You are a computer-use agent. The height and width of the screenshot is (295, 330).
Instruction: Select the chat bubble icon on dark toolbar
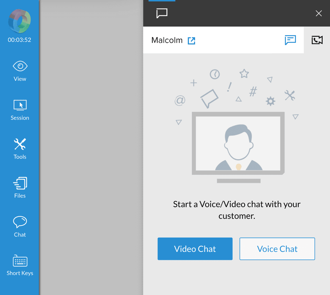(x=162, y=13)
